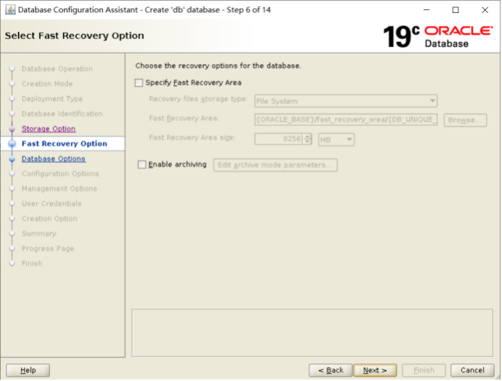Check the Specify Fast Recovery Area checkbox
The height and width of the screenshot is (381, 502).
[139, 83]
